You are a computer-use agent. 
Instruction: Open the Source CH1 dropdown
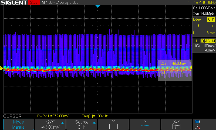(x=82, y=124)
